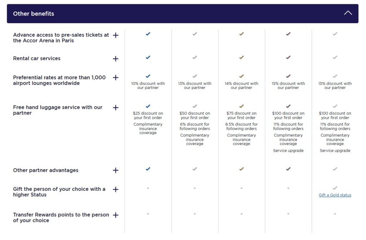Expand Other partner advantages row
The image size is (366, 240).
click(x=115, y=170)
